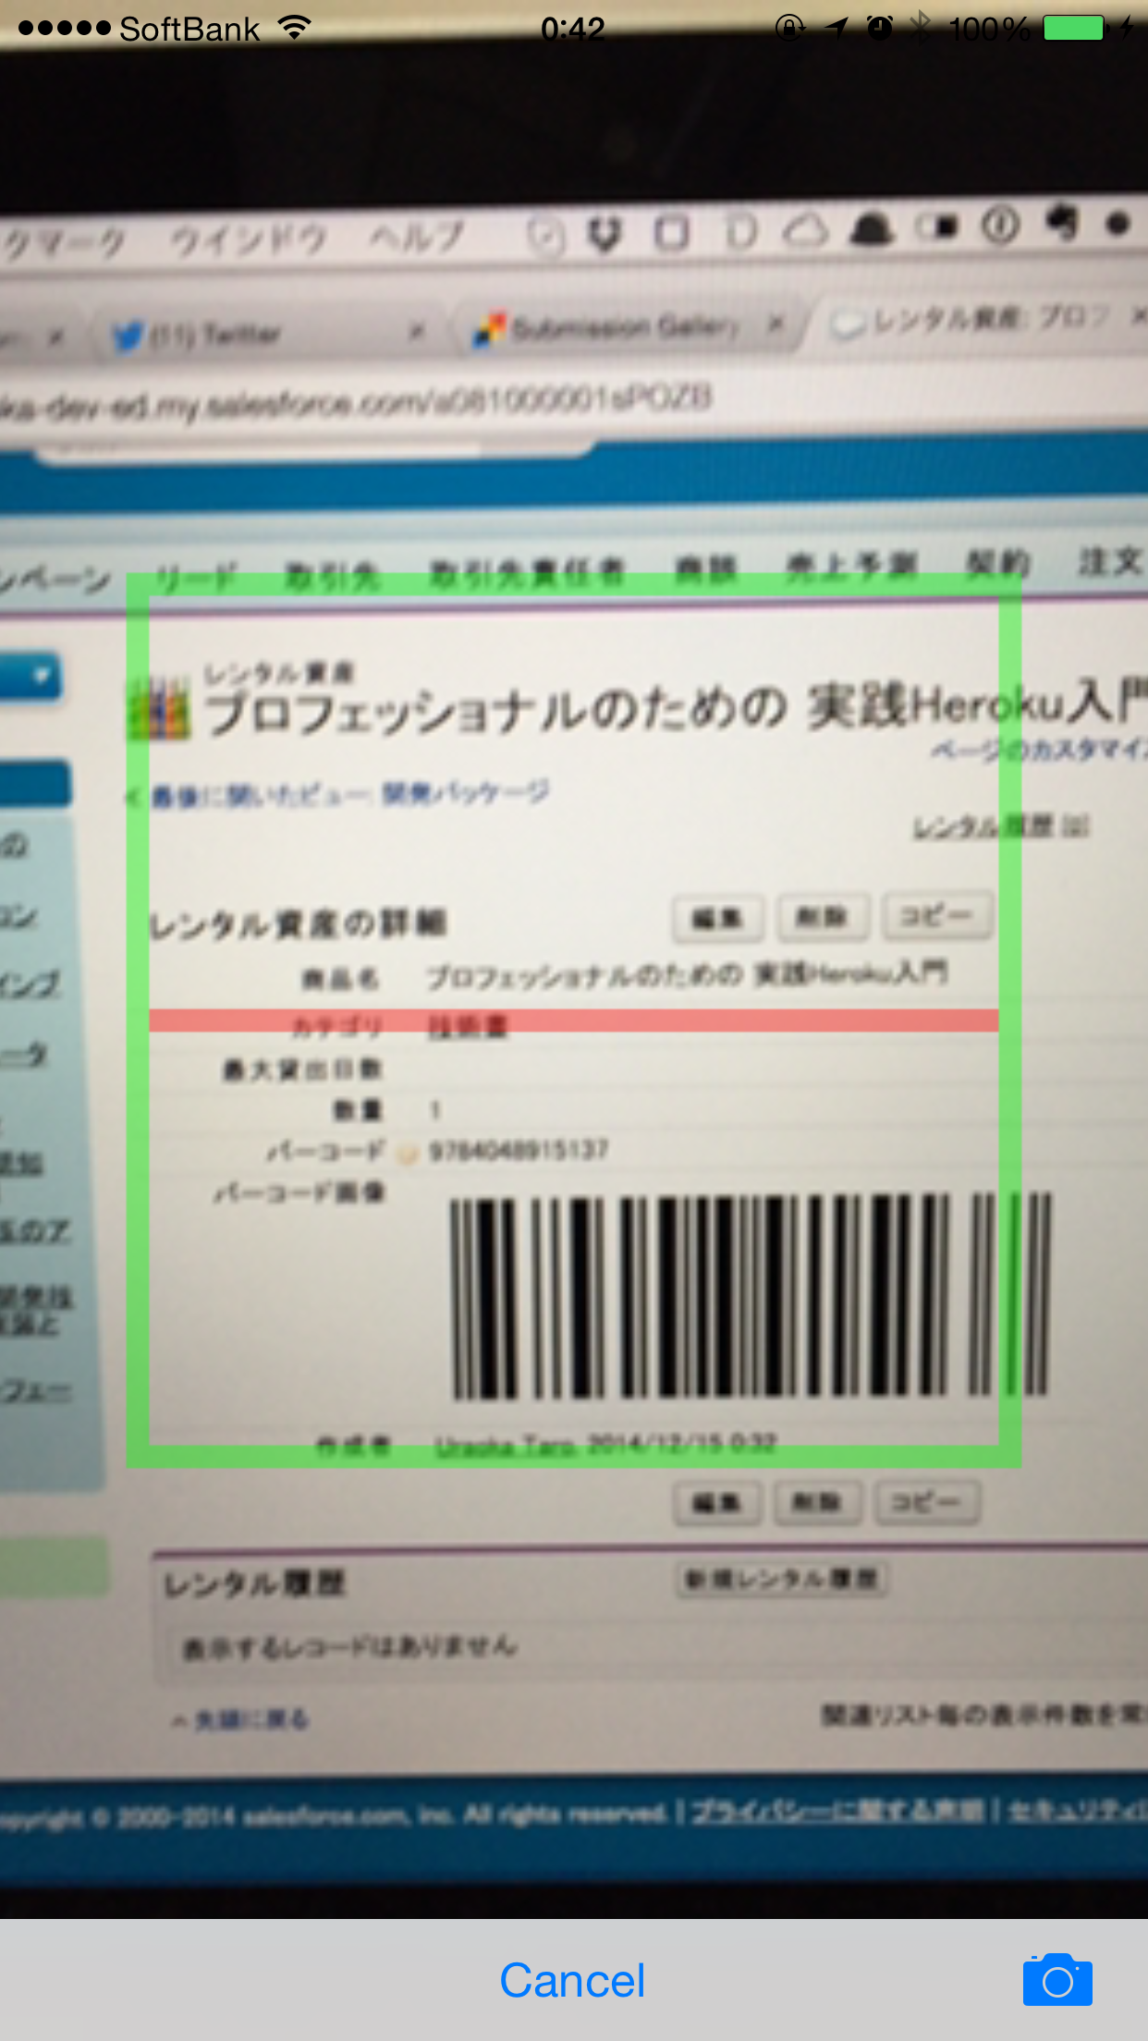
Task: Tap the alarm clock status icon
Action: [x=880, y=29]
